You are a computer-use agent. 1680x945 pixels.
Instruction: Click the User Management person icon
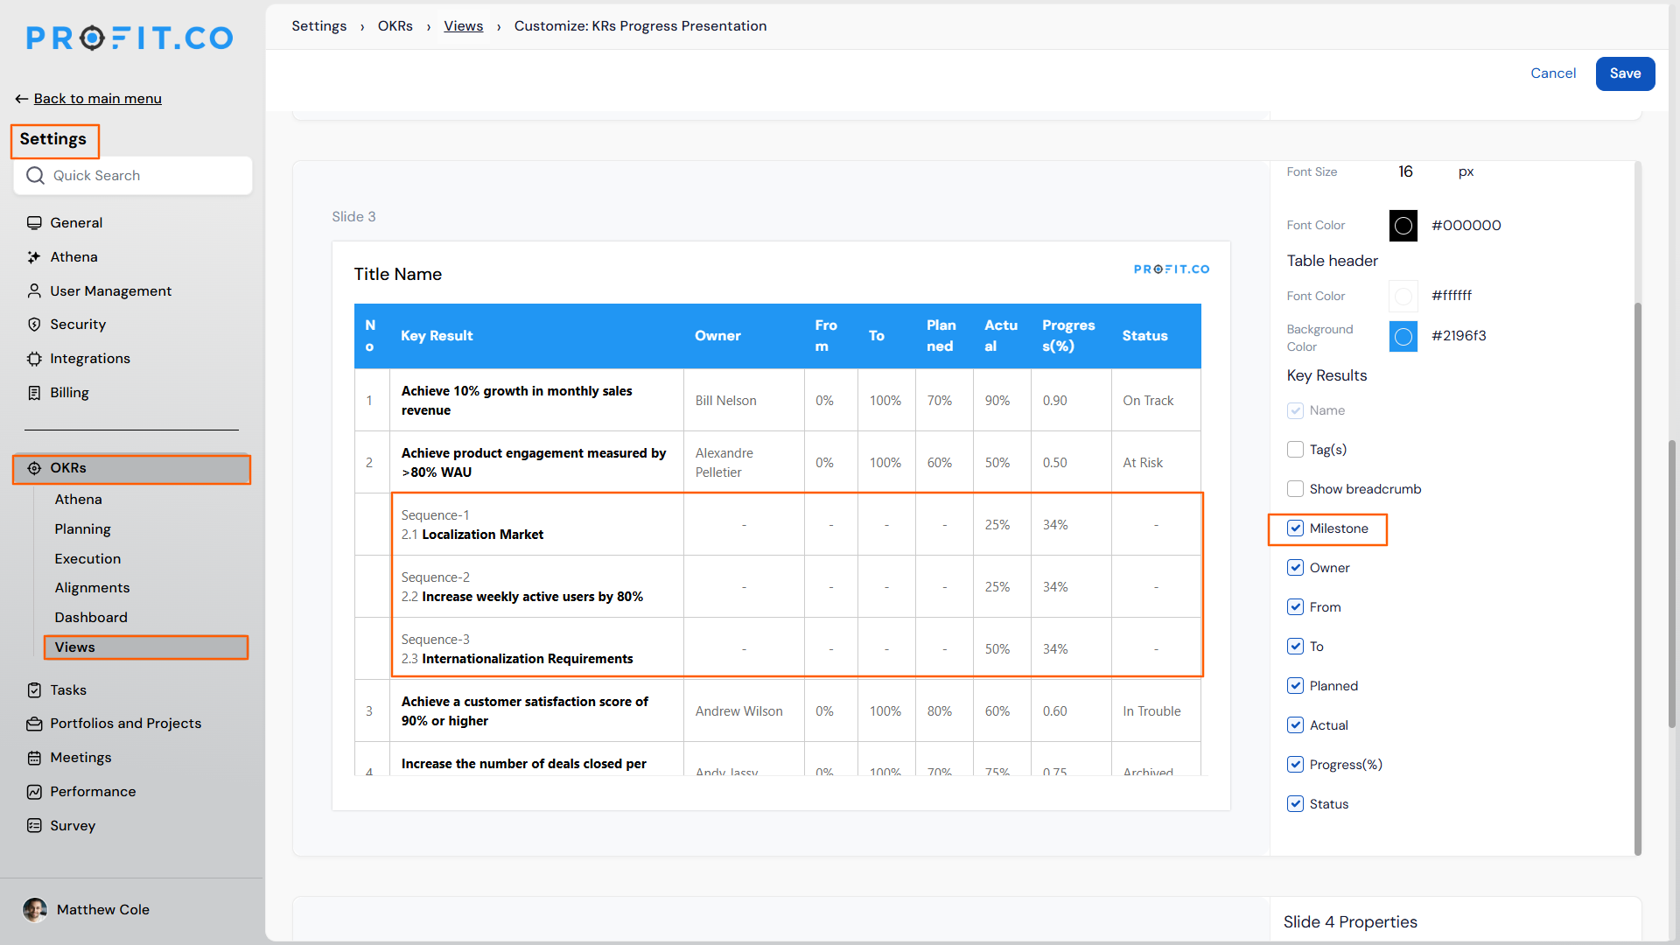pyautogui.click(x=34, y=290)
